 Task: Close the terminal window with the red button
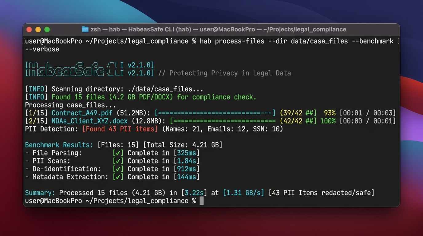29,29
